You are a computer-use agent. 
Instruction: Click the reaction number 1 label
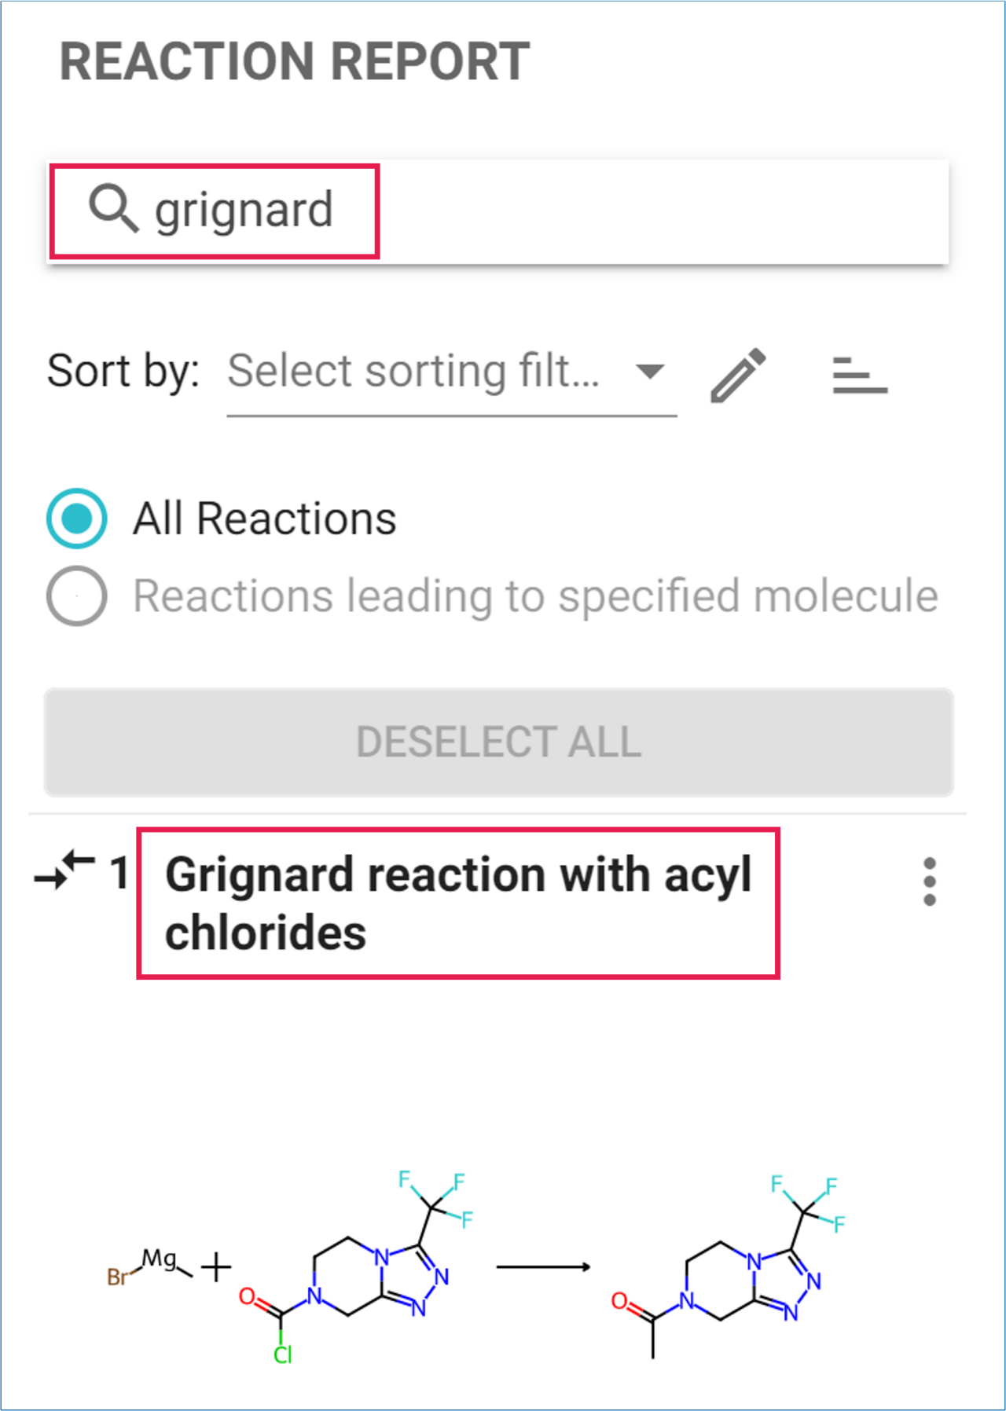click(x=119, y=873)
